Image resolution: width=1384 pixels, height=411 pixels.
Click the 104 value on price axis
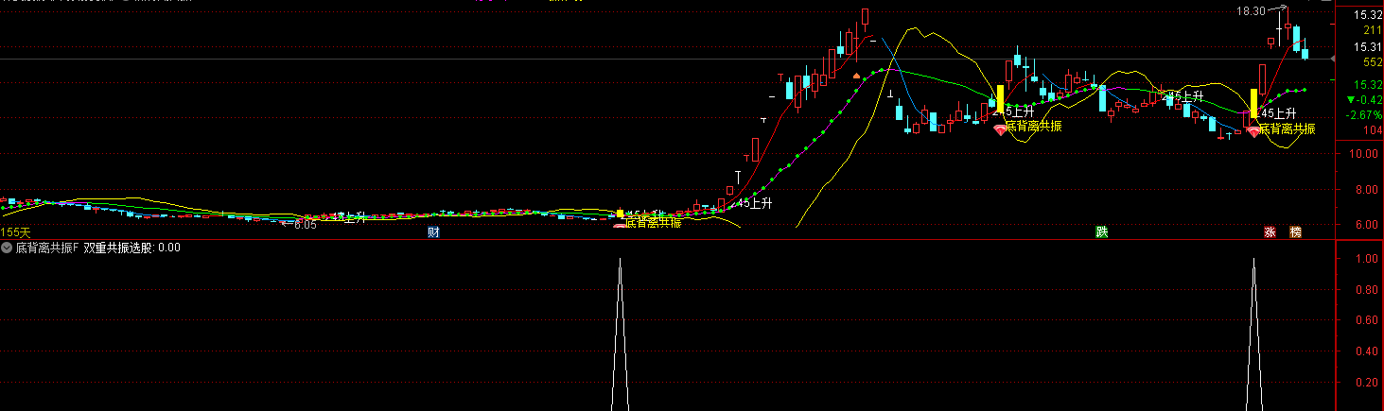point(1373,130)
